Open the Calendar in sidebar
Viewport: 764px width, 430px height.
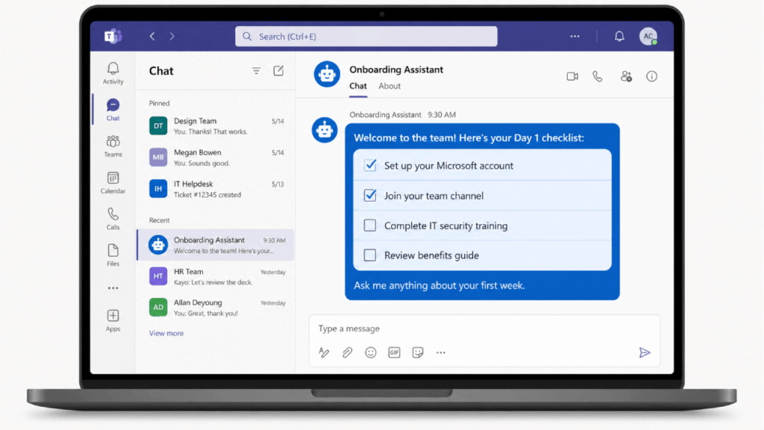(113, 182)
